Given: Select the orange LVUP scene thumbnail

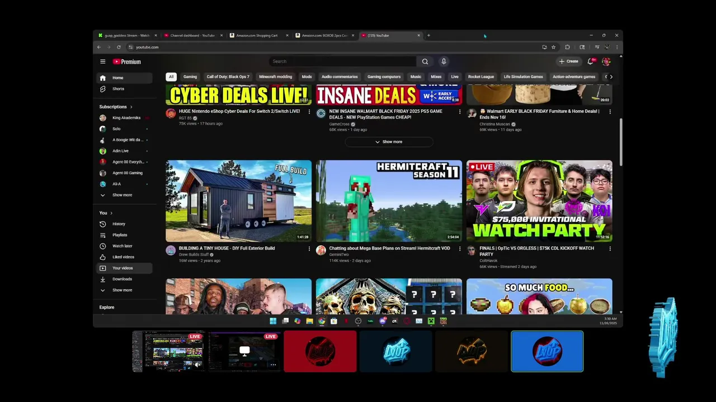Looking at the screenshot, I should [x=472, y=351].
